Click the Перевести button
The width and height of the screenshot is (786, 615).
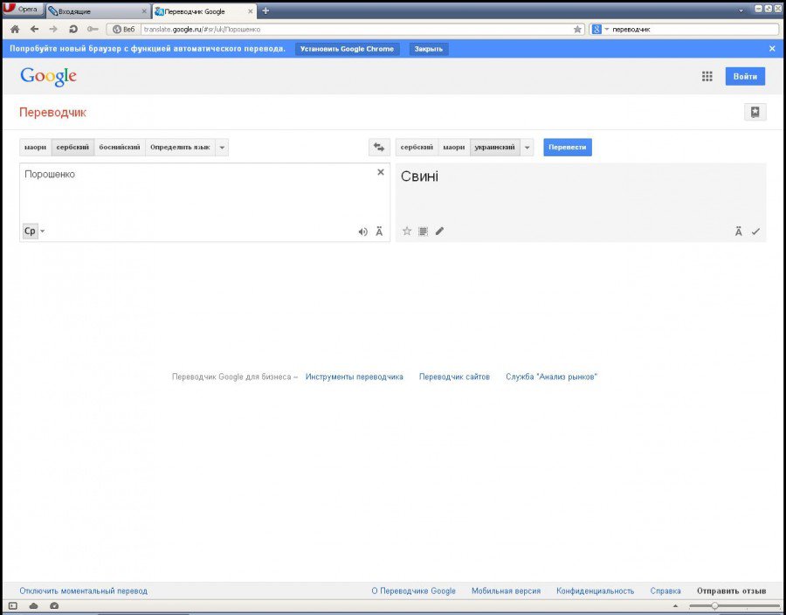(x=568, y=147)
